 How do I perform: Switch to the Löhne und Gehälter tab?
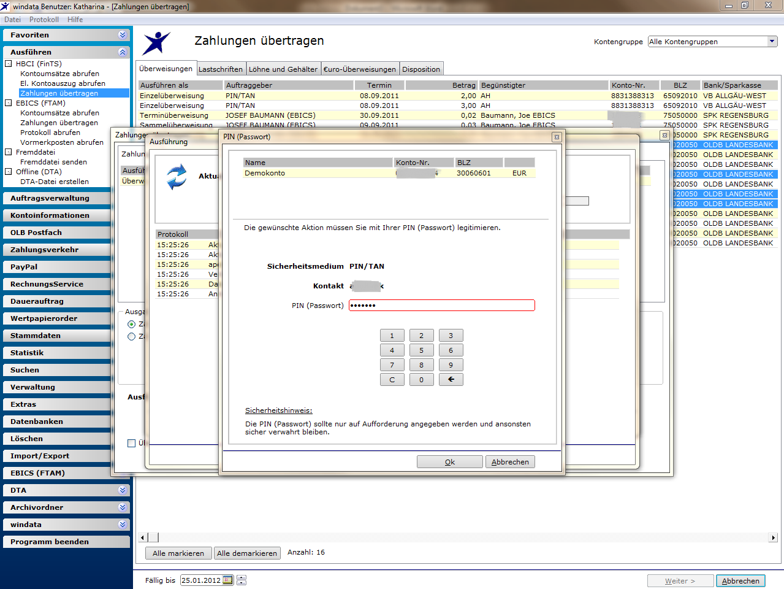pos(283,69)
